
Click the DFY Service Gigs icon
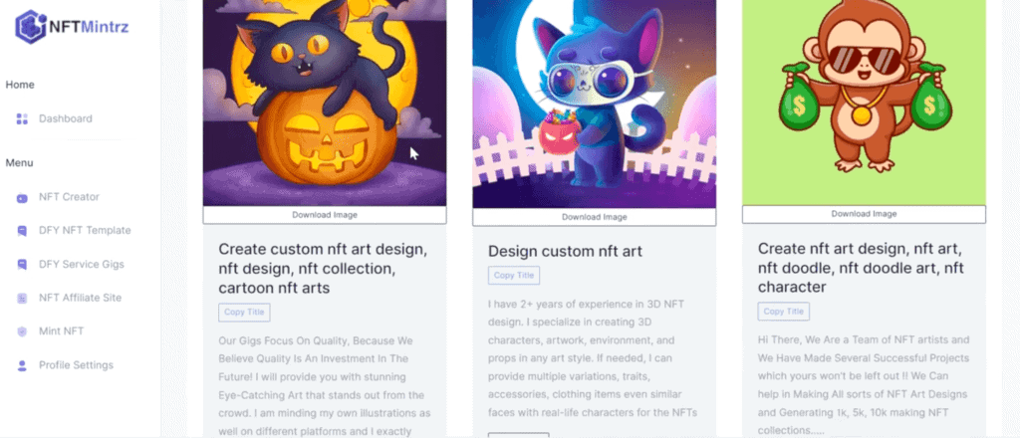pos(22,265)
